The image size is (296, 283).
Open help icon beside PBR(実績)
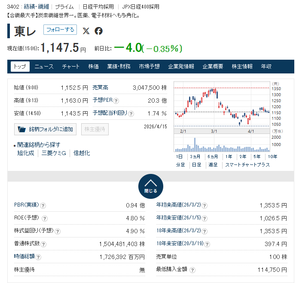(x=43, y=206)
